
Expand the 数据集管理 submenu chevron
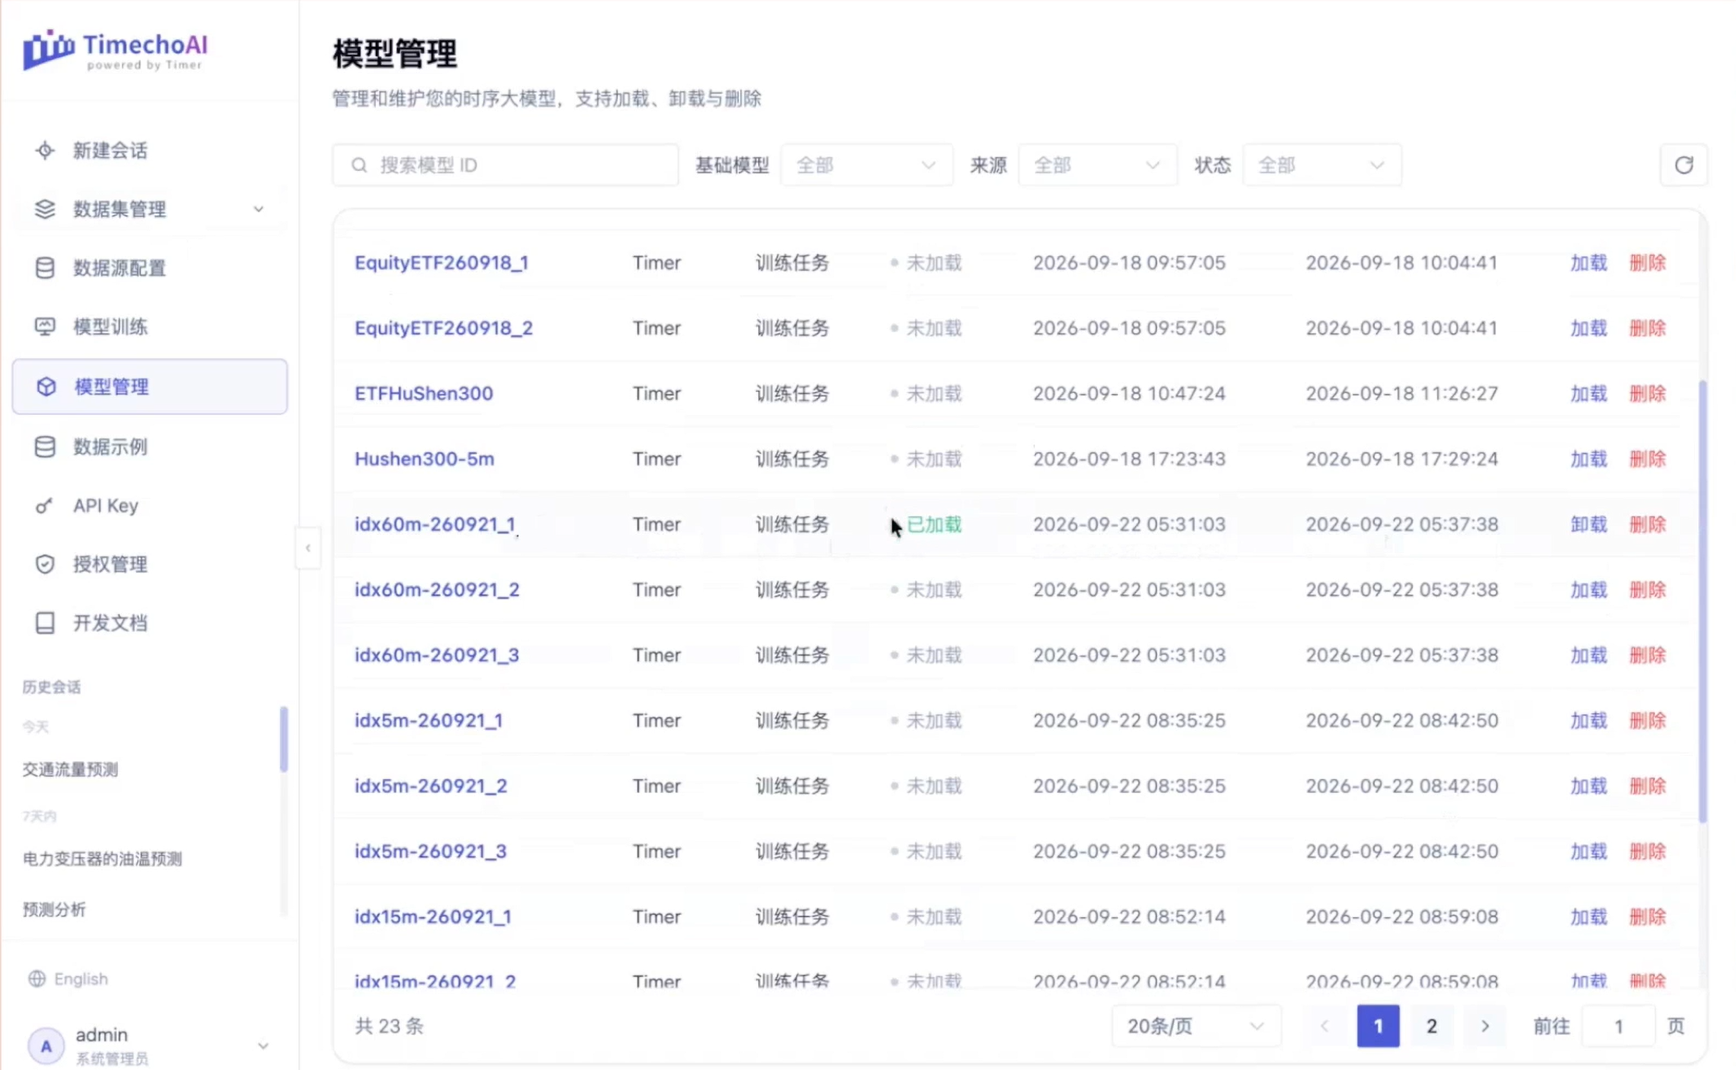pos(259,210)
